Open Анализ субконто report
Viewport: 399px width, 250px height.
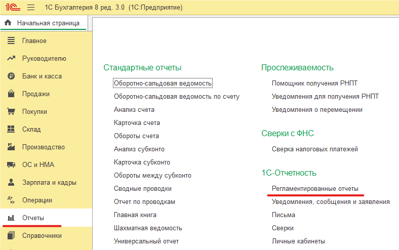pos(139,149)
